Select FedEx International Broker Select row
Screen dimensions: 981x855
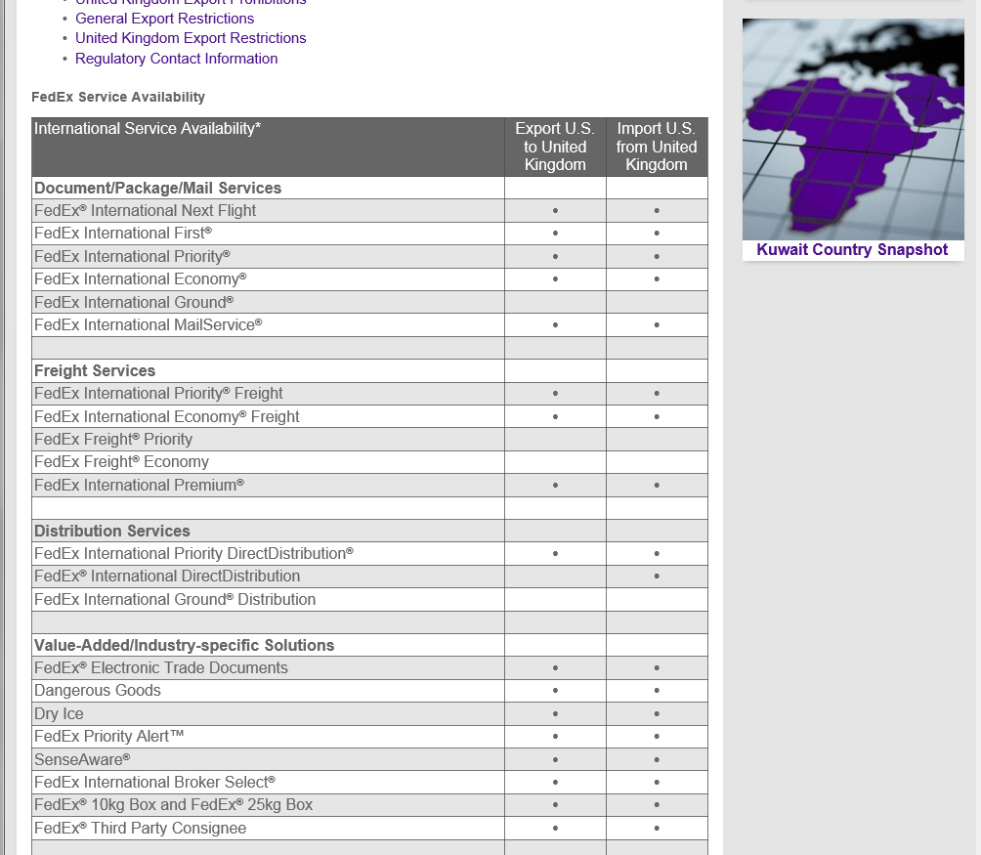tap(369, 783)
